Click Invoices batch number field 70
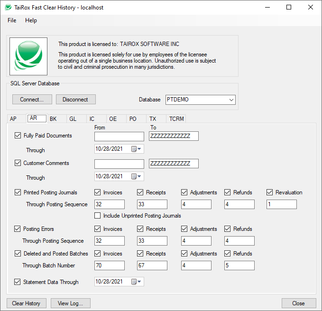 [110, 265]
